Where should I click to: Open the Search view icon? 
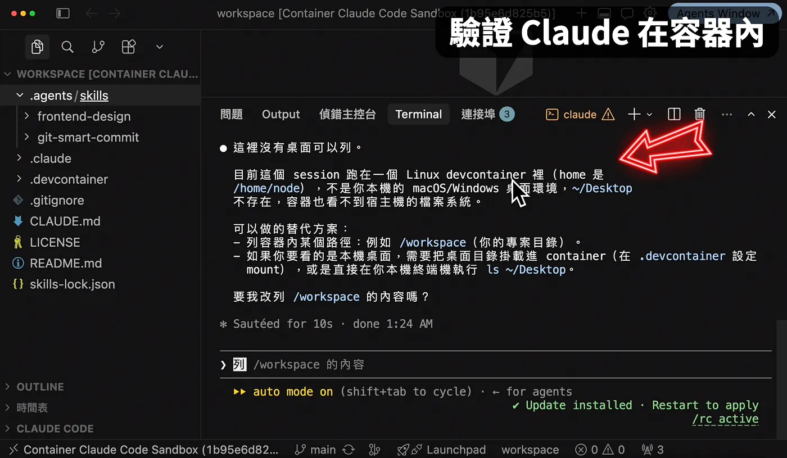pyautogui.click(x=67, y=47)
